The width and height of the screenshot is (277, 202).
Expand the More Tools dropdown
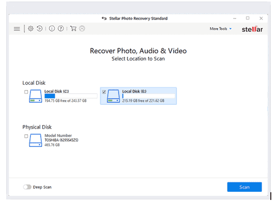(x=221, y=29)
